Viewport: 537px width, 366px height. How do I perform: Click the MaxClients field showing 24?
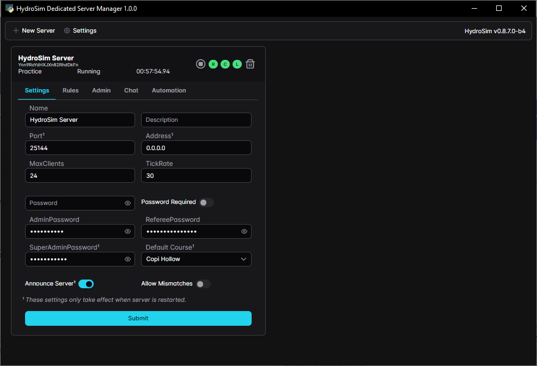80,176
